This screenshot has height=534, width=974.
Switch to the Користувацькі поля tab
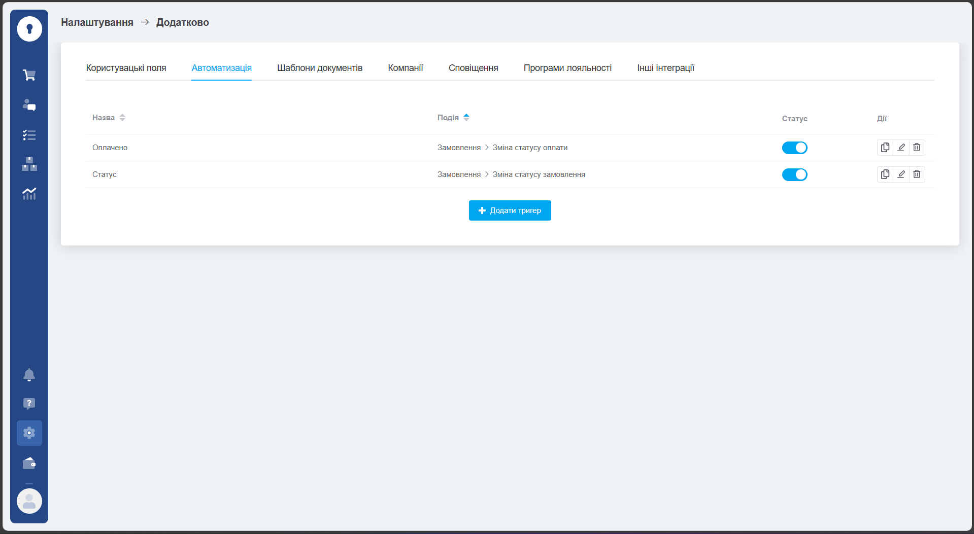(x=126, y=68)
